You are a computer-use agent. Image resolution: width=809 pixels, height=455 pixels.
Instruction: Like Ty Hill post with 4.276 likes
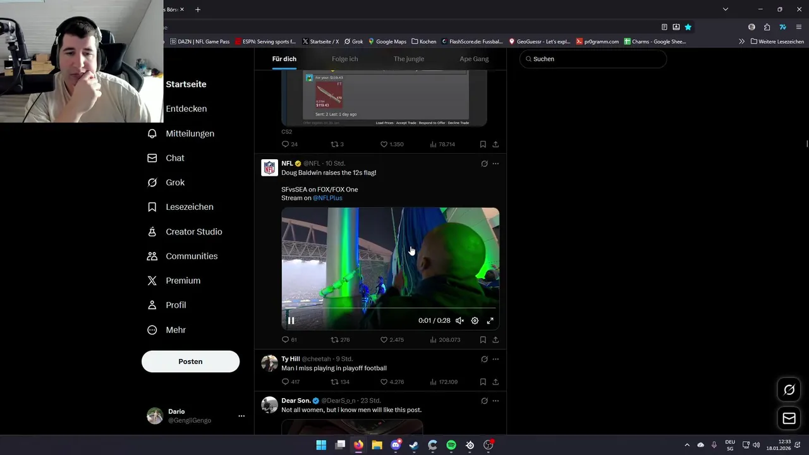[x=391, y=382]
